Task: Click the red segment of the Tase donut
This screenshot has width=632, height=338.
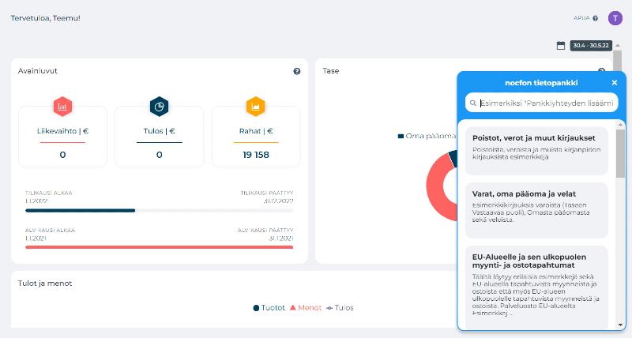Action: click(437, 187)
